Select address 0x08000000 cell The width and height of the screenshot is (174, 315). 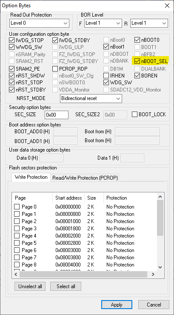68,207
